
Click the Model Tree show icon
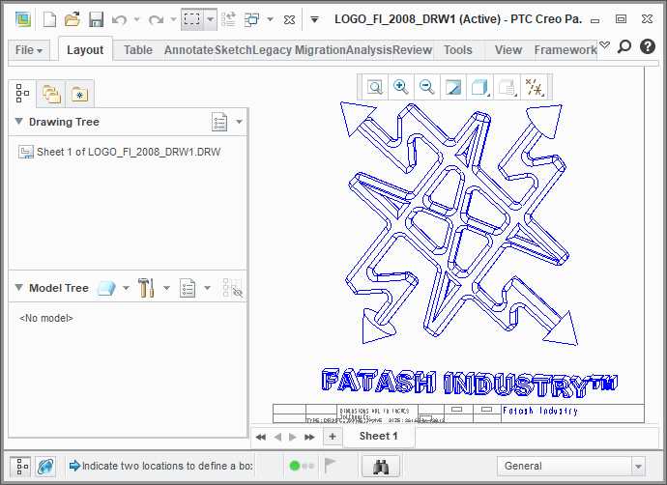(106, 288)
